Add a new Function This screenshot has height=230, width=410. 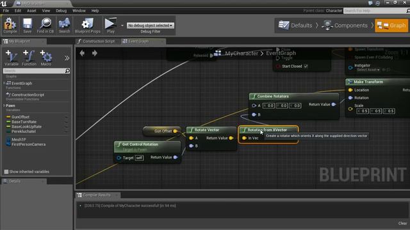(x=29, y=58)
